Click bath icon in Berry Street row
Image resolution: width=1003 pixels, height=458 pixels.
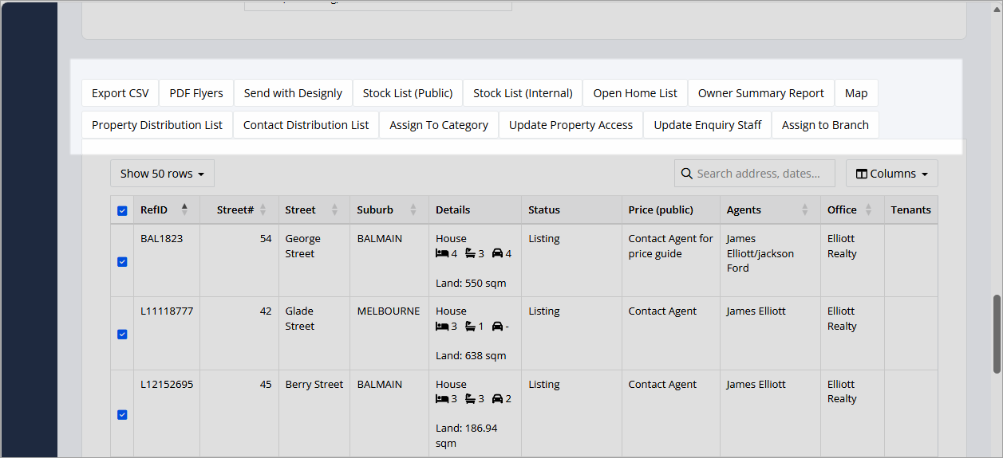click(x=471, y=398)
